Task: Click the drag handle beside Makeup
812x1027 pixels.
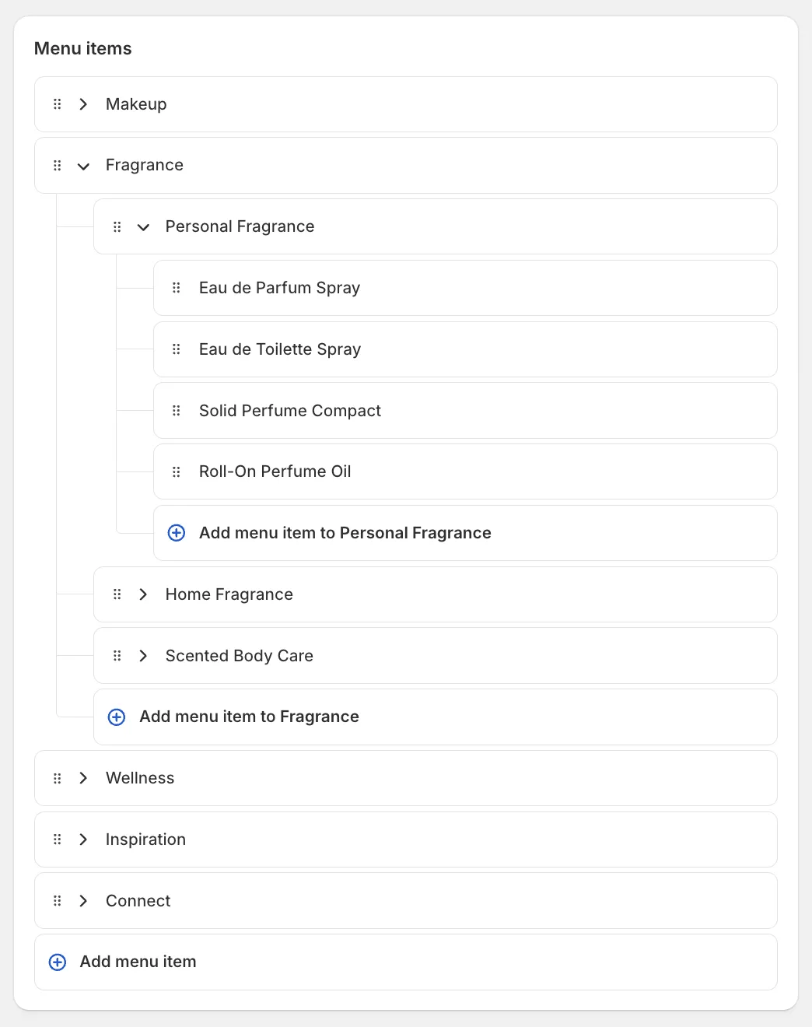Action: [x=57, y=104]
